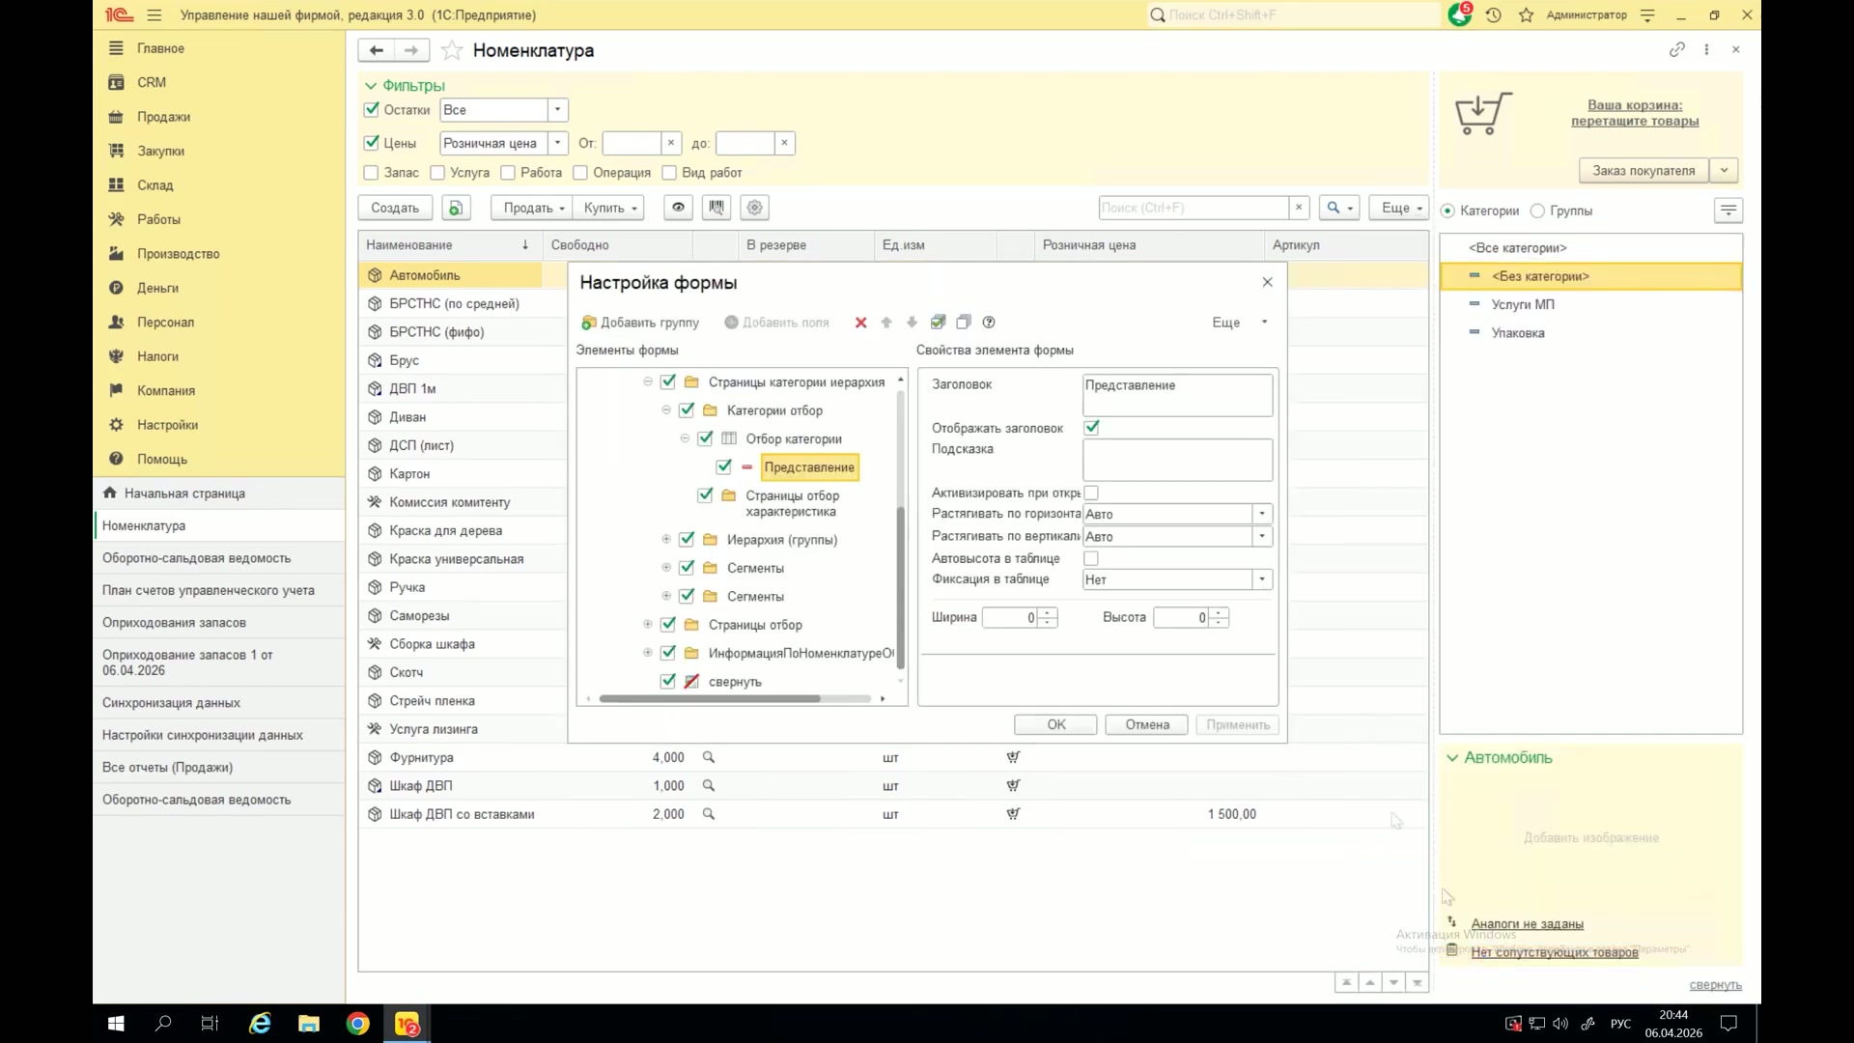Image resolution: width=1854 pixels, height=1043 pixels.
Task: Move form element up arrow in dialog
Action: (886, 323)
